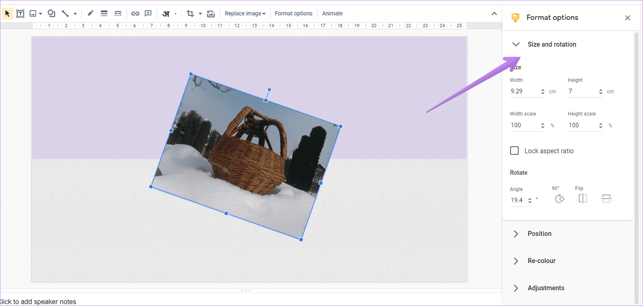Click the Animate button
The height and width of the screenshot is (306, 643).
tap(332, 13)
